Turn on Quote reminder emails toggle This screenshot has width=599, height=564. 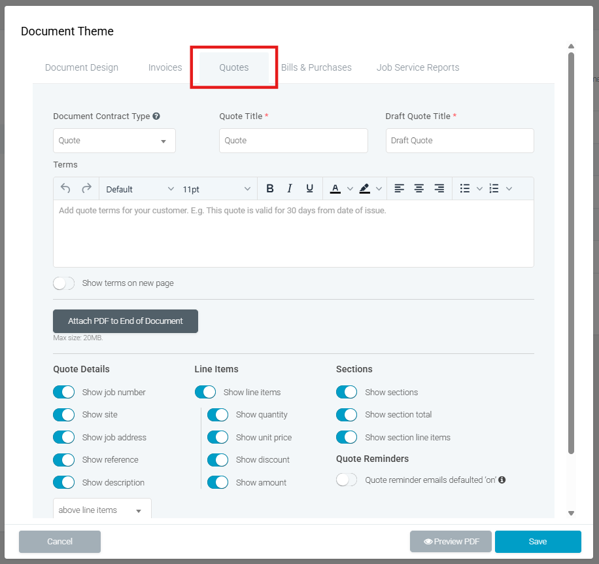(x=347, y=480)
